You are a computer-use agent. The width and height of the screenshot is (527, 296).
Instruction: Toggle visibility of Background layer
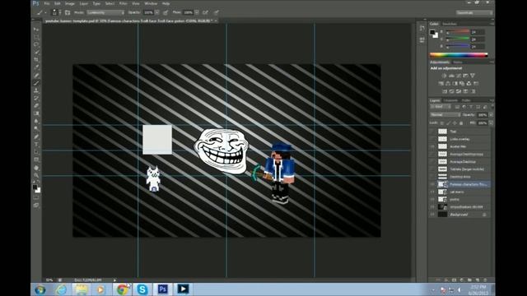(432, 215)
